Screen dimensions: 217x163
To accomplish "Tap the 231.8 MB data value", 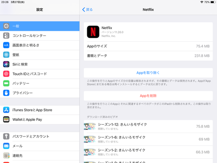I will (202, 56).
